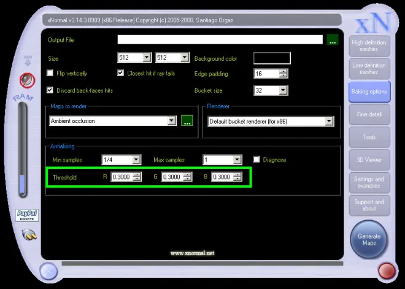Click the red round close button
Screen dimensions: 405x289
(387, 271)
